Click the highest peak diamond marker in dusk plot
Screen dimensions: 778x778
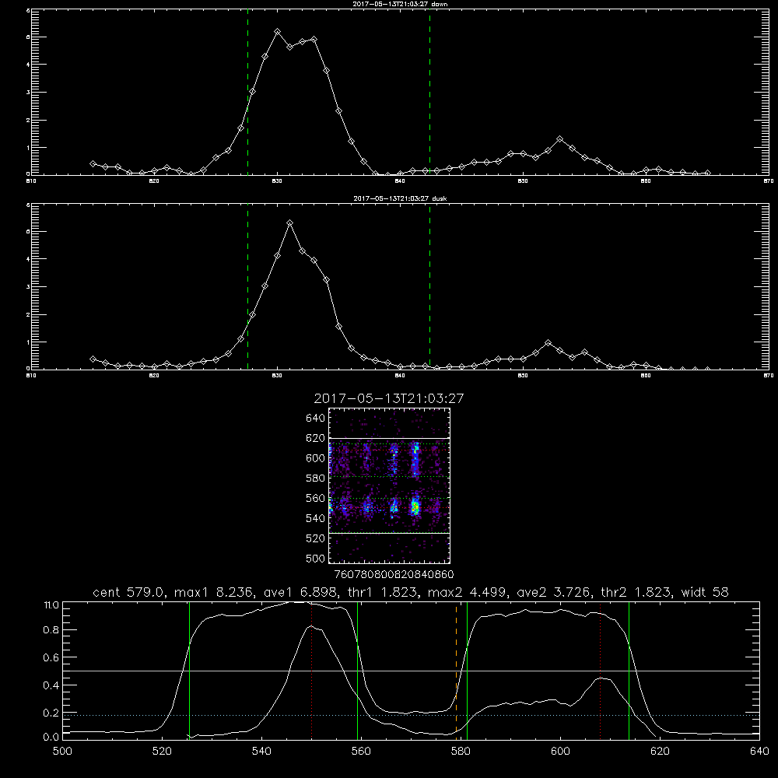pyautogui.click(x=289, y=223)
